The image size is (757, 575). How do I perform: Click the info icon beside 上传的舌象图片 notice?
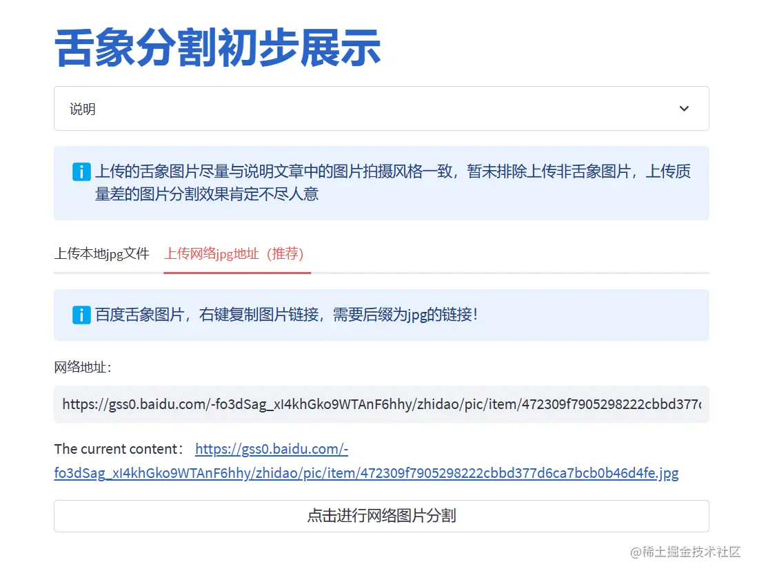pyautogui.click(x=81, y=171)
